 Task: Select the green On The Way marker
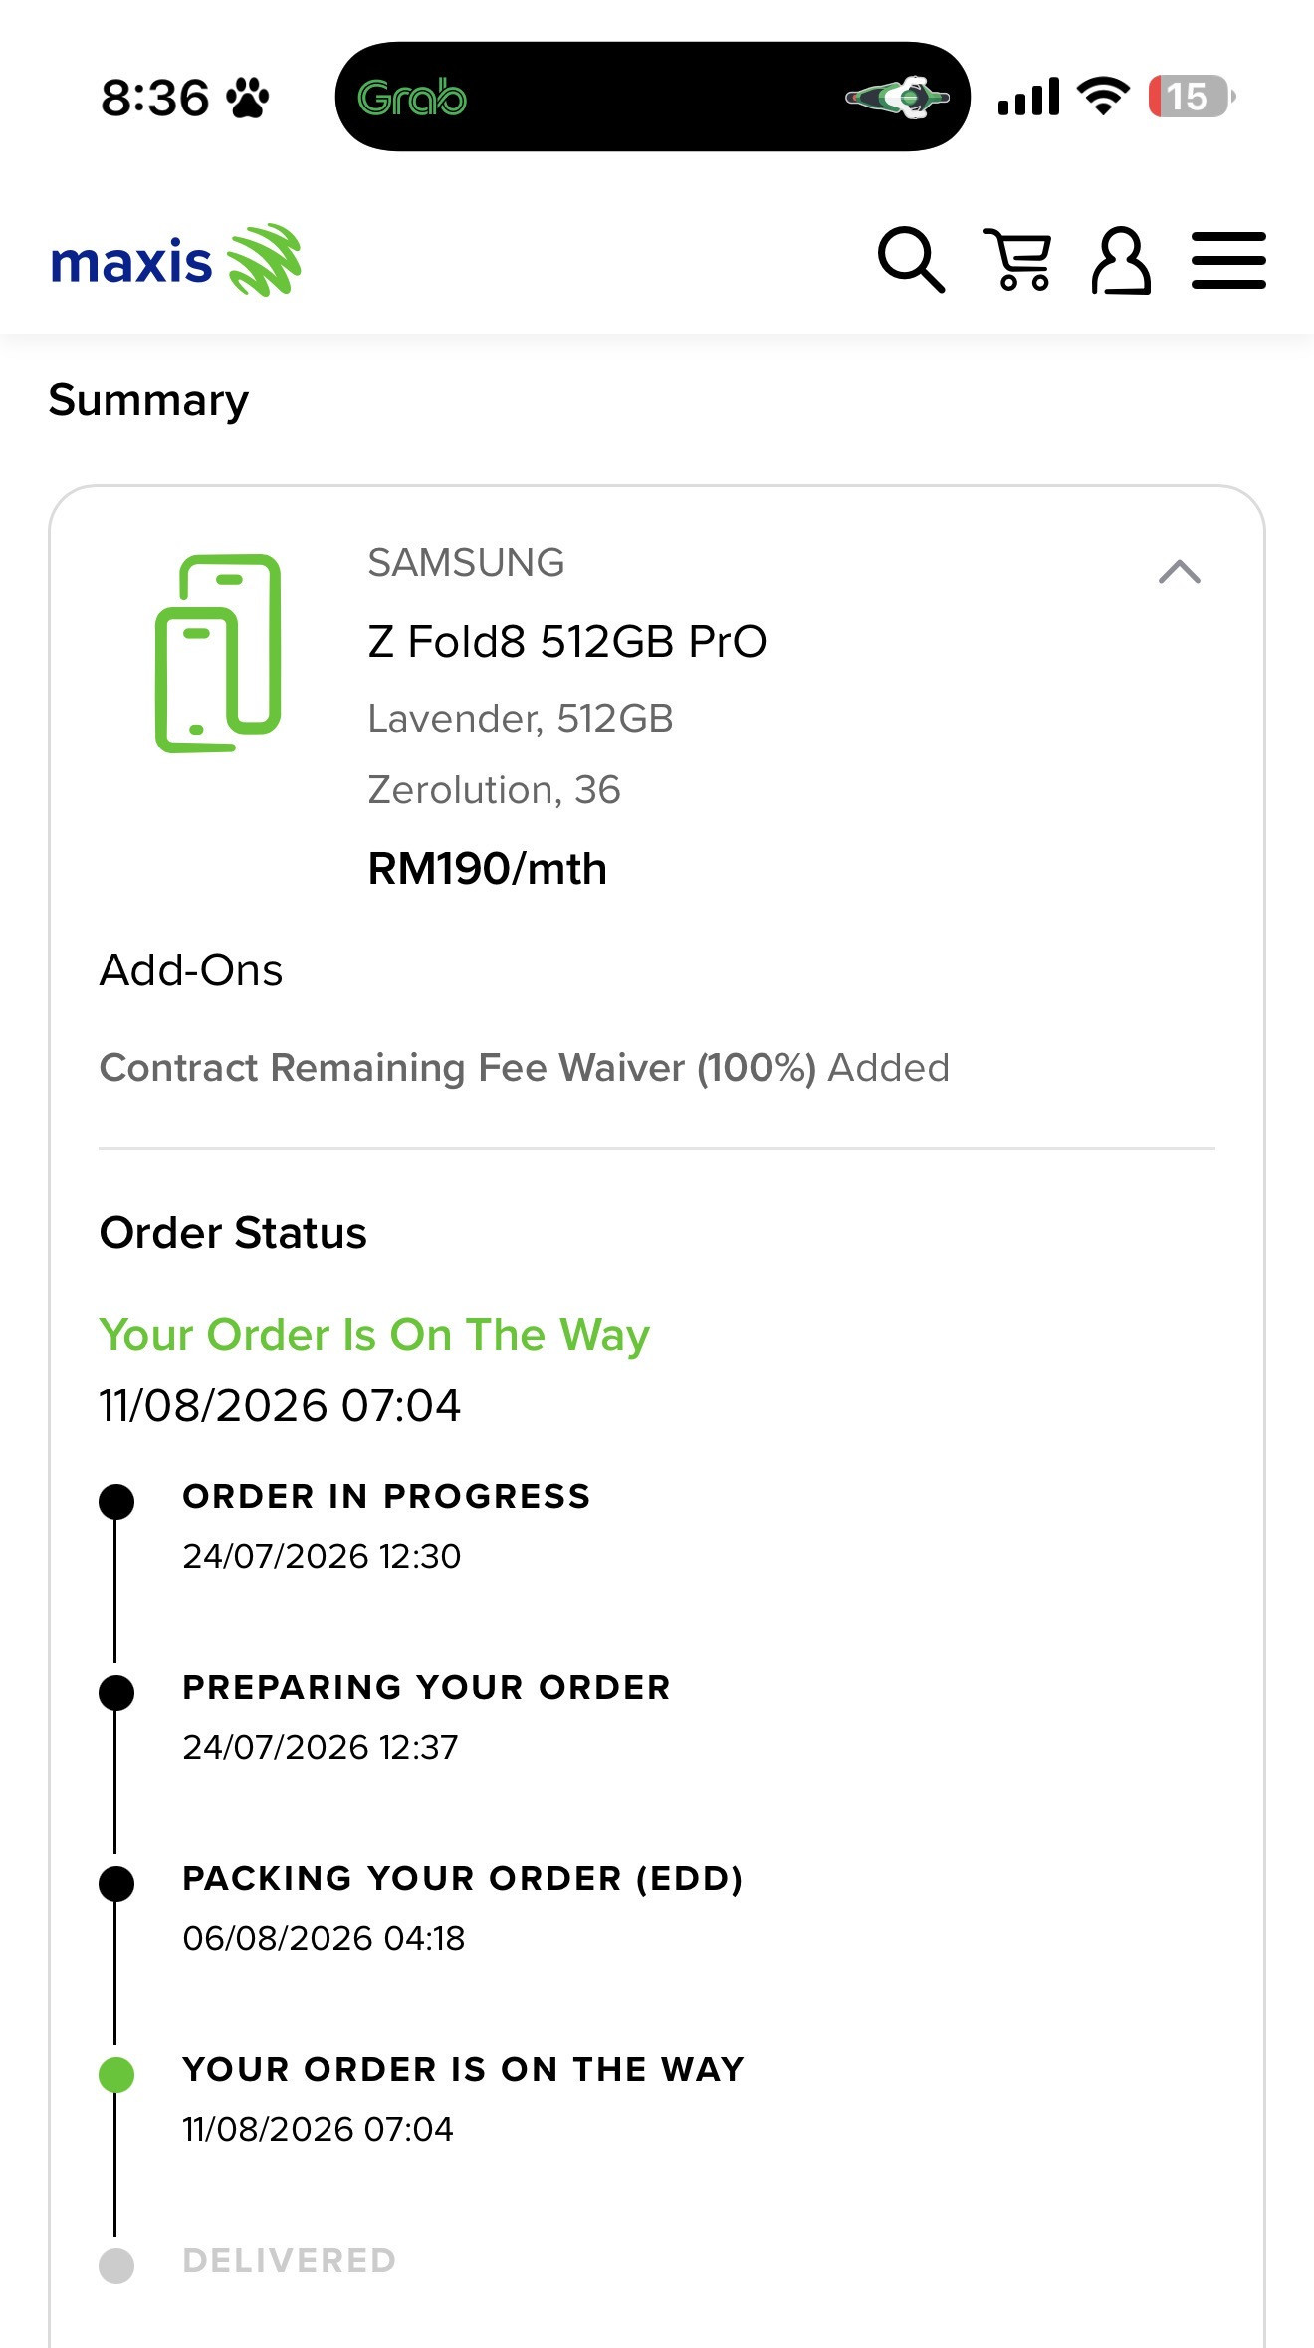pos(116,2074)
